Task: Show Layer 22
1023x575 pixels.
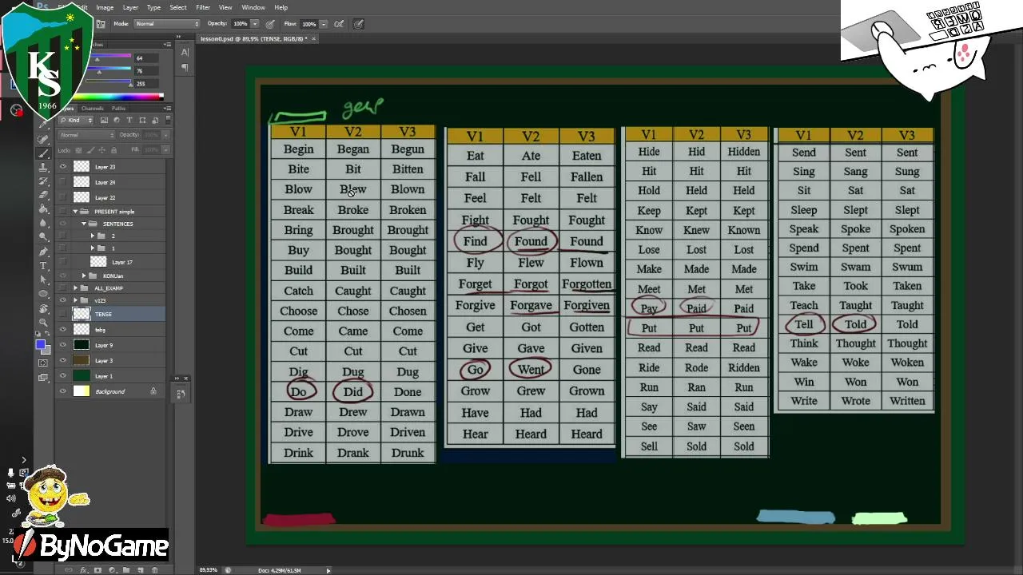Action: tap(63, 197)
